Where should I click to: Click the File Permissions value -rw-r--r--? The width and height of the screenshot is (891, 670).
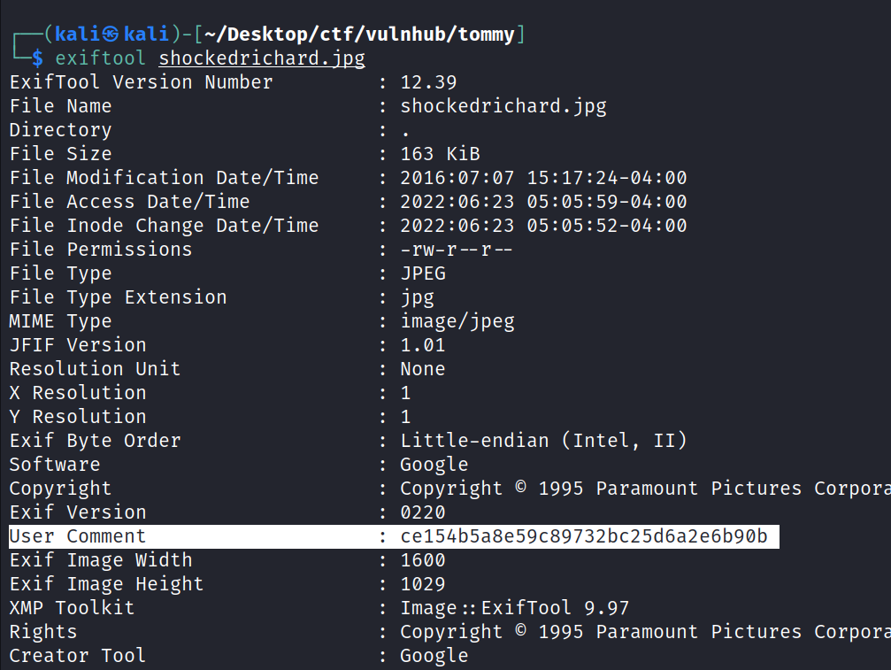point(457,250)
